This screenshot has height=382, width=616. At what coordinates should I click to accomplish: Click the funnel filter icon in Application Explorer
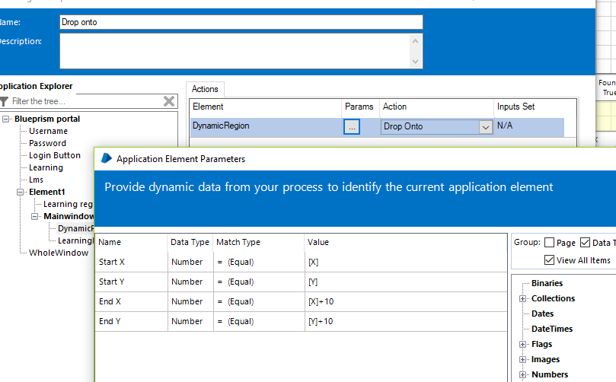point(5,101)
